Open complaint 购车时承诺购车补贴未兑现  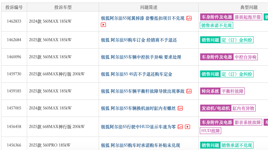(x=140, y=145)
